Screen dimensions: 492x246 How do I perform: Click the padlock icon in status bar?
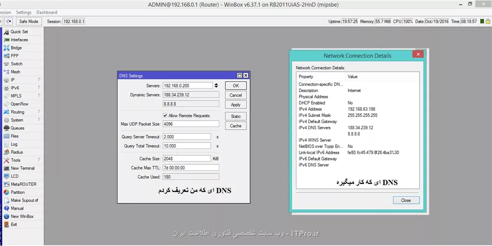488,21
